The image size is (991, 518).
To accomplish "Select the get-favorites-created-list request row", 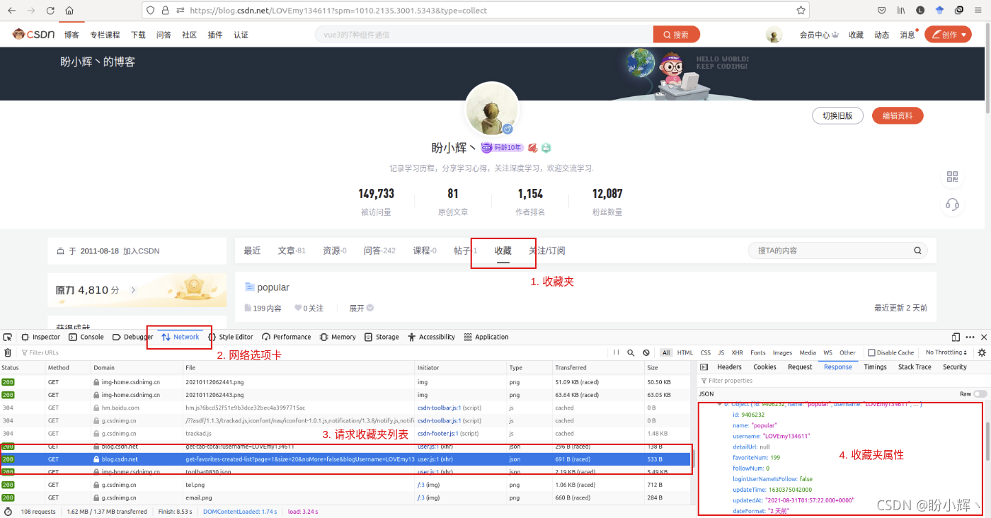I will point(345,459).
